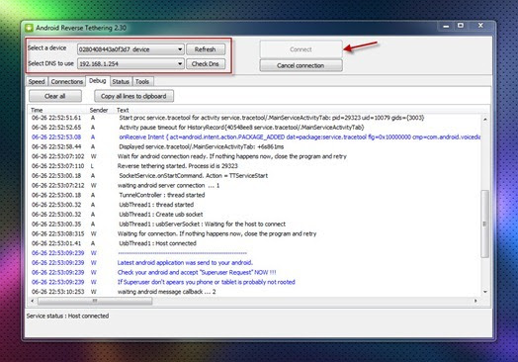Select 'Waiting for connection. If nothing happens' line
Screen dimensions: 518x362
[254, 233]
